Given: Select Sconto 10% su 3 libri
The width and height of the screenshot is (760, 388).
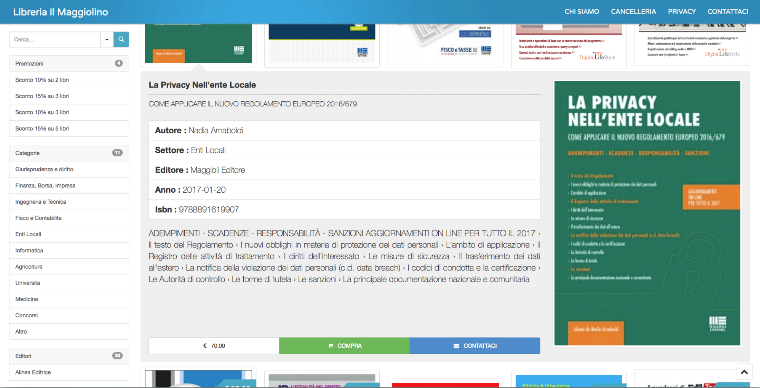Looking at the screenshot, I should [69, 112].
